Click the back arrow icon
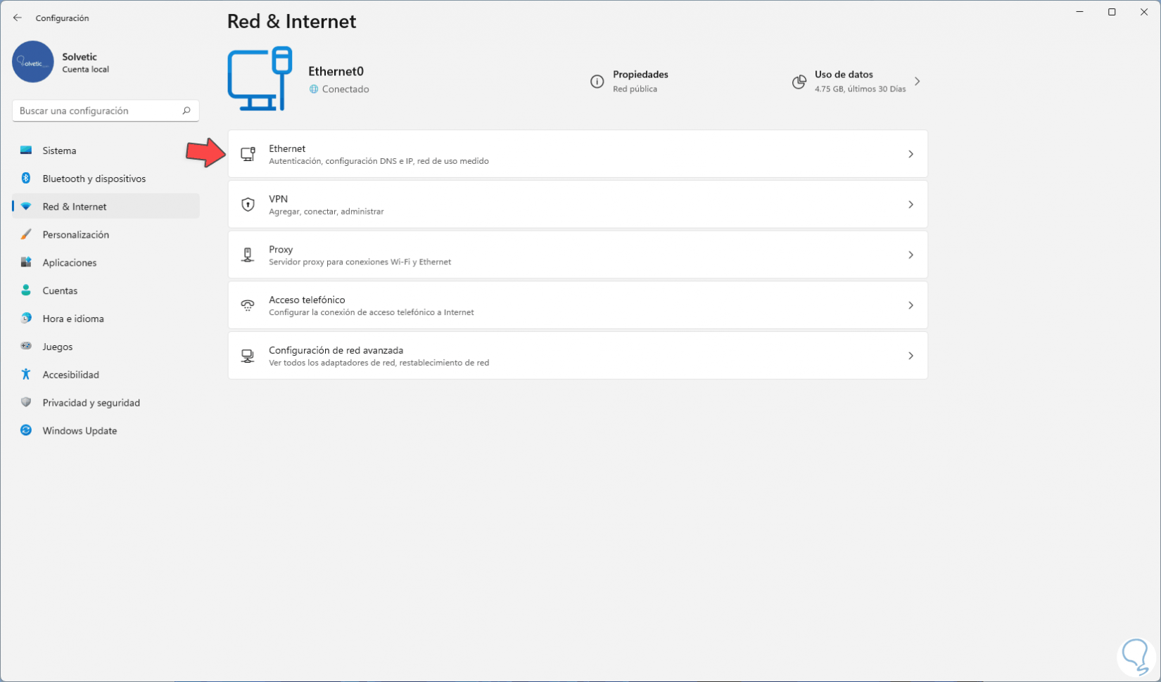Viewport: 1161px width, 682px height. point(18,18)
